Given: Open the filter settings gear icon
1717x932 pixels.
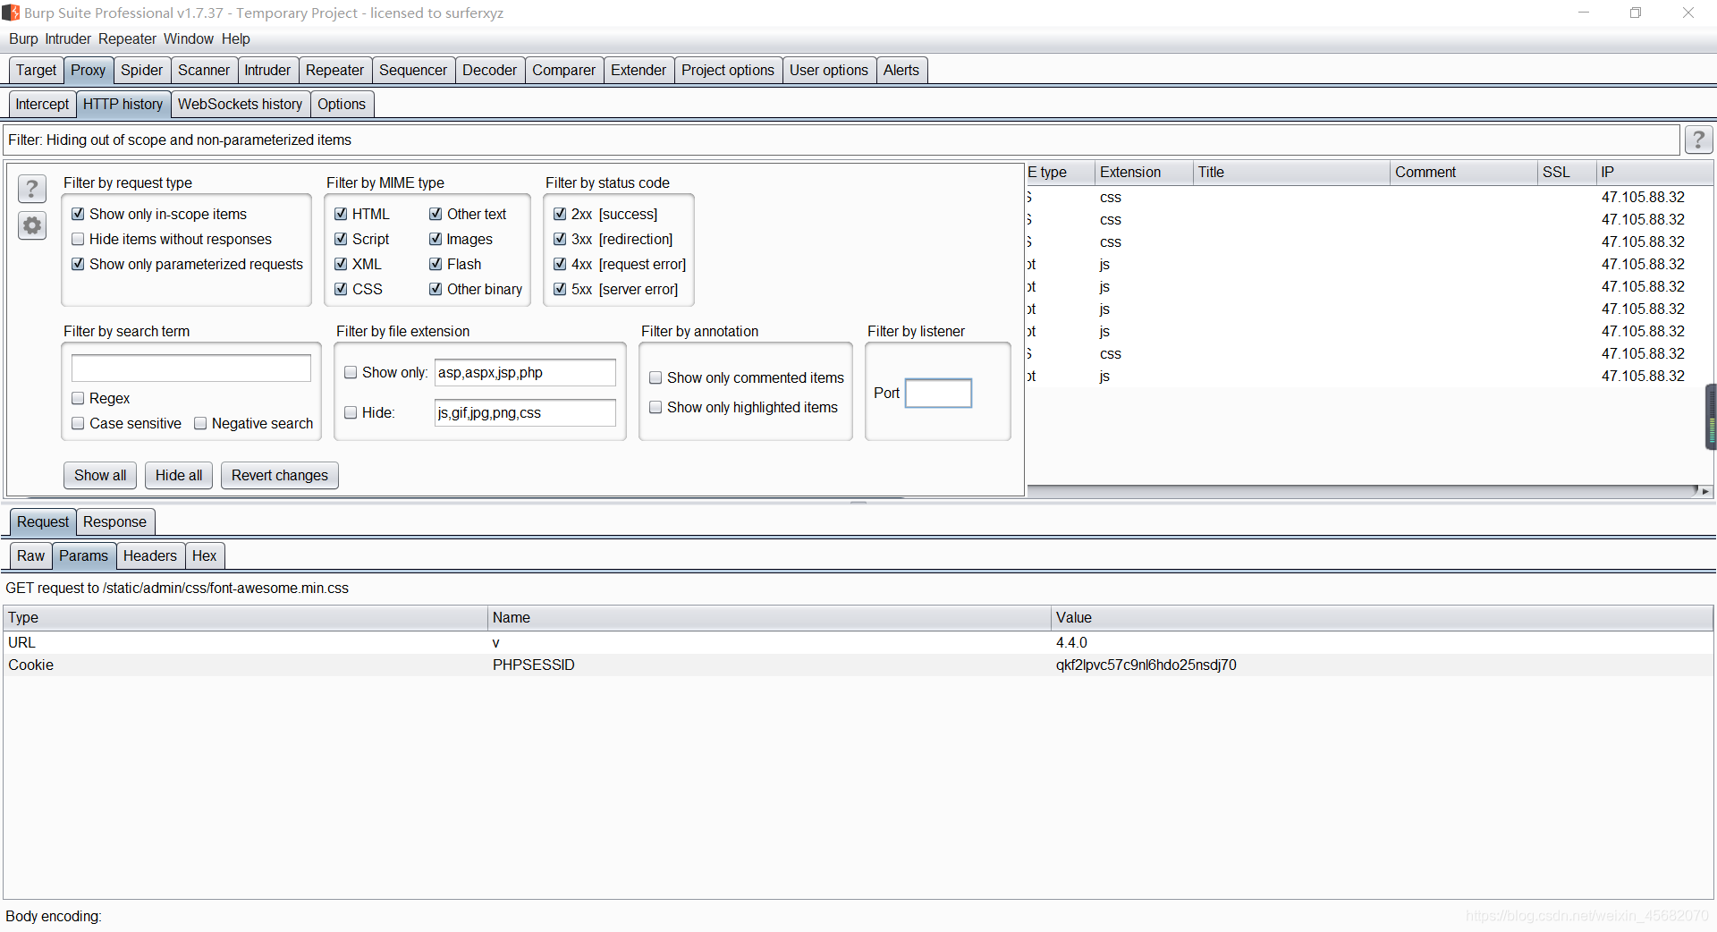Looking at the screenshot, I should 32,226.
